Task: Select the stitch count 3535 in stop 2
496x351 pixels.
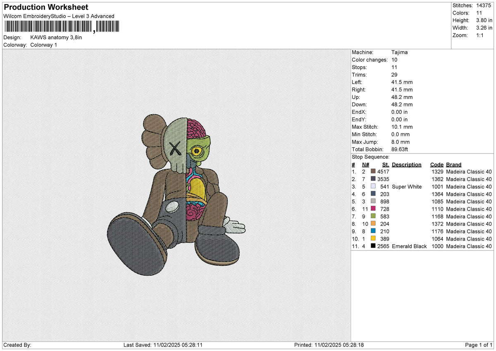Action: tap(383, 179)
